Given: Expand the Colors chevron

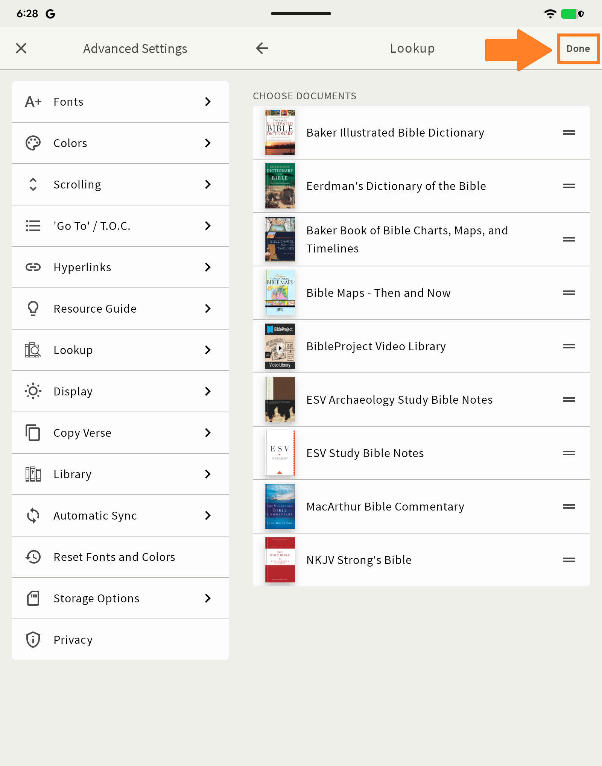Looking at the screenshot, I should pyautogui.click(x=208, y=143).
